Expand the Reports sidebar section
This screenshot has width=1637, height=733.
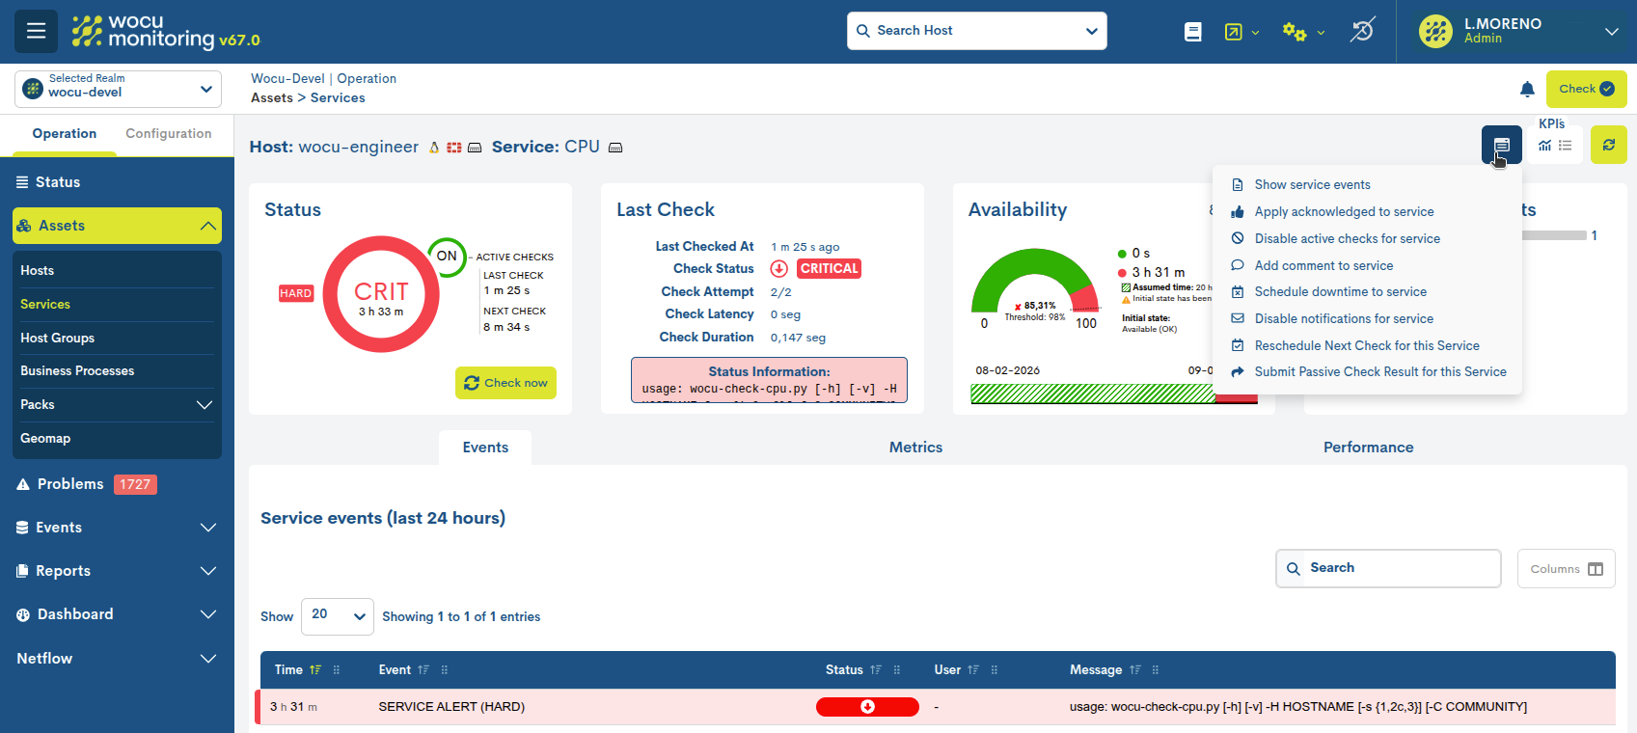pos(116,571)
